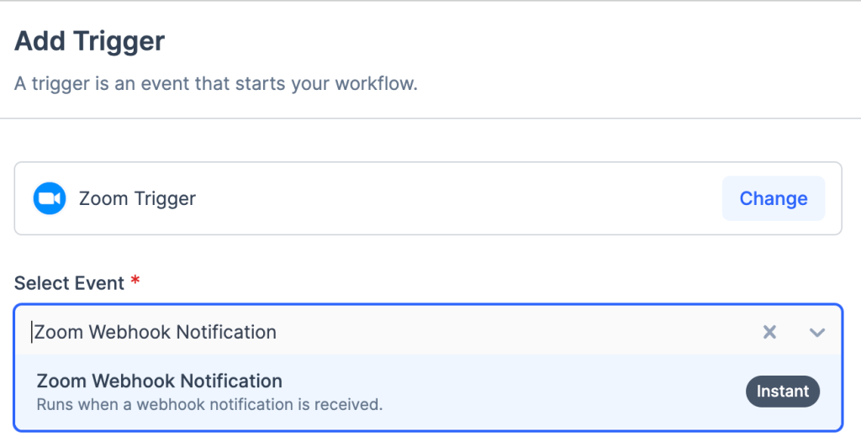Click 'Runs when a webhook notification' description
The height and width of the screenshot is (447, 861).
click(209, 404)
